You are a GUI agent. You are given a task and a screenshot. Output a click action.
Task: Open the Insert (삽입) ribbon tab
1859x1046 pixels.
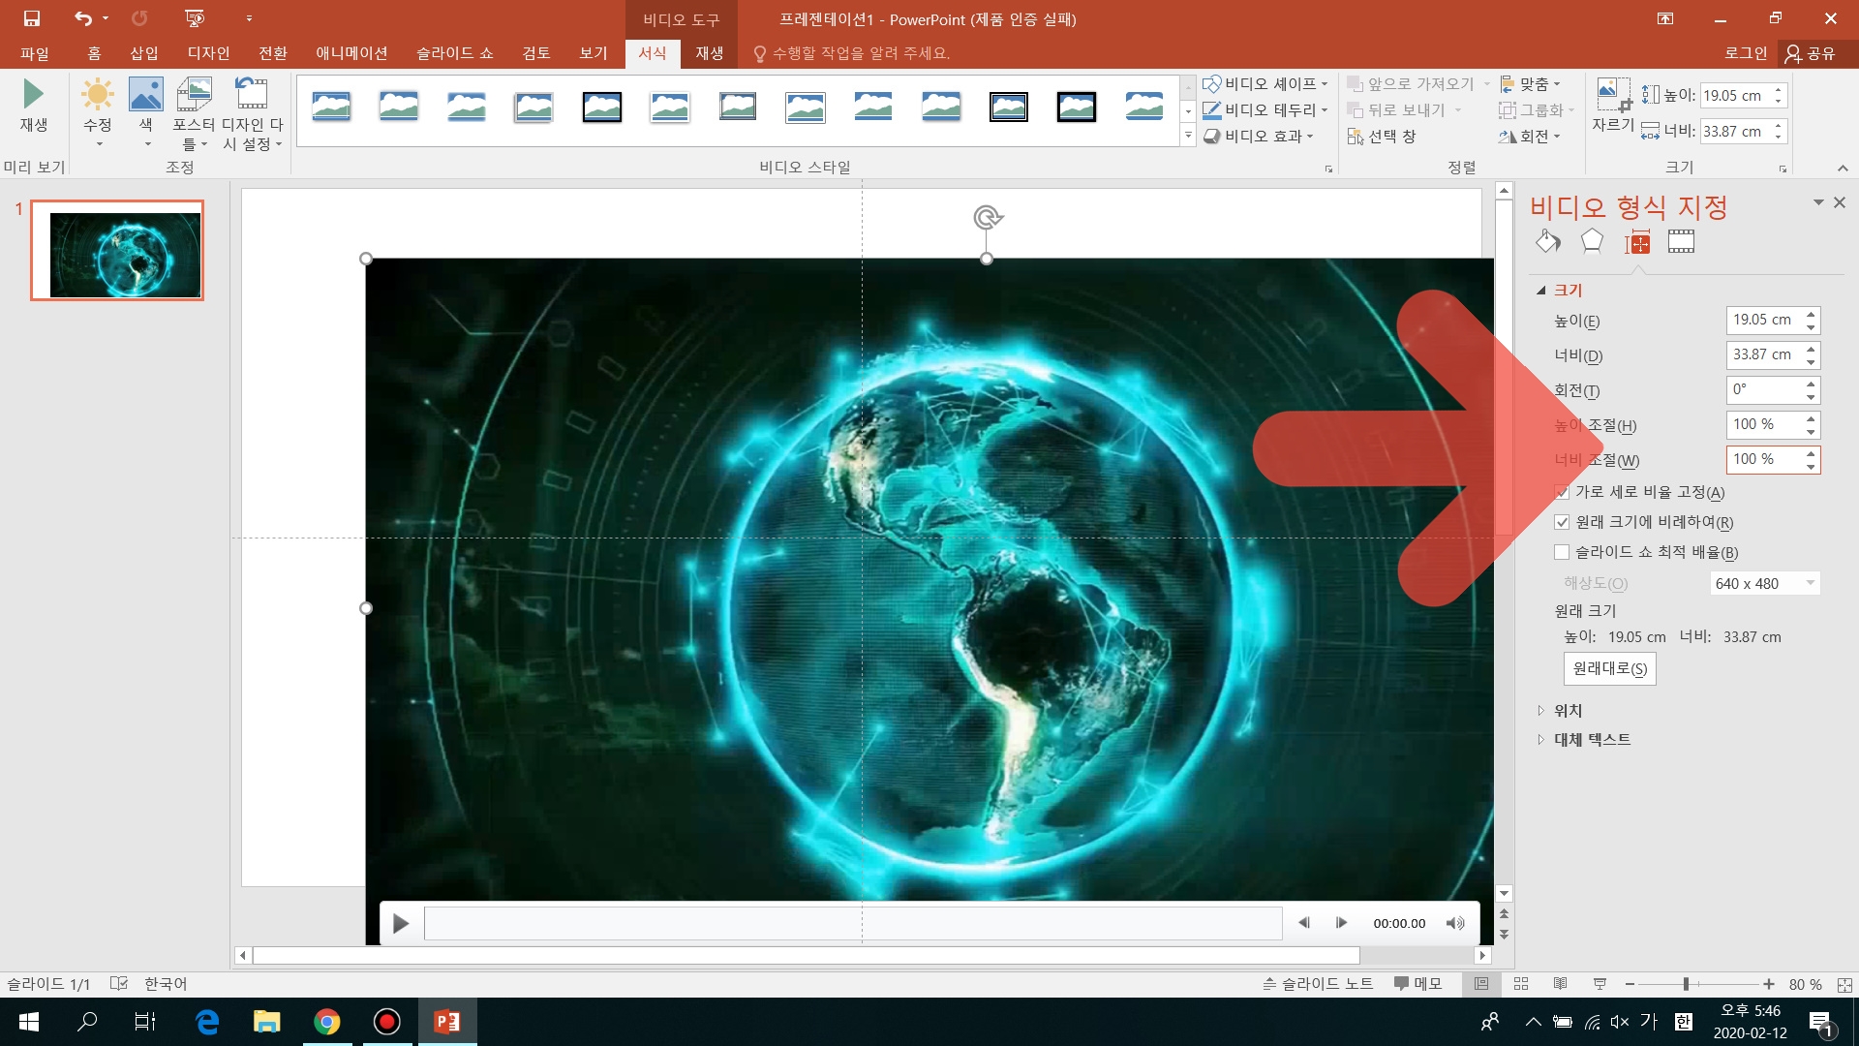(143, 53)
